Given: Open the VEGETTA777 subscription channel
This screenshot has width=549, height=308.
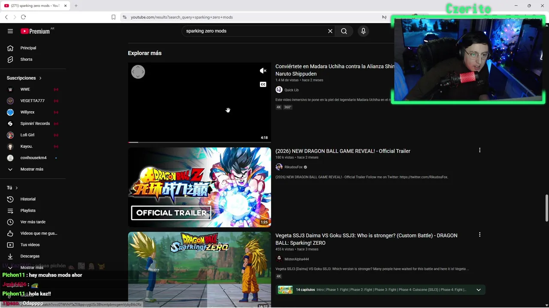Looking at the screenshot, I should [33, 101].
